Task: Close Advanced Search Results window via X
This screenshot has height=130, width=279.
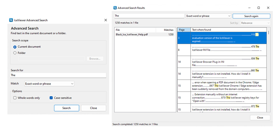Action: click(268, 8)
